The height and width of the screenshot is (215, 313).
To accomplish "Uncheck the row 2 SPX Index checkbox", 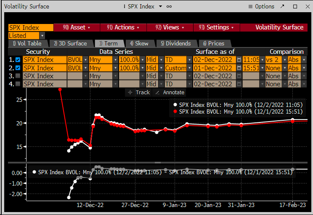I will 18,68.
